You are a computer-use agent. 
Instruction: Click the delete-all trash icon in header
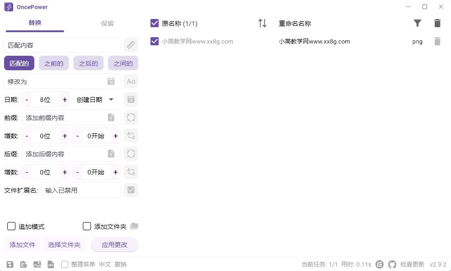437,23
